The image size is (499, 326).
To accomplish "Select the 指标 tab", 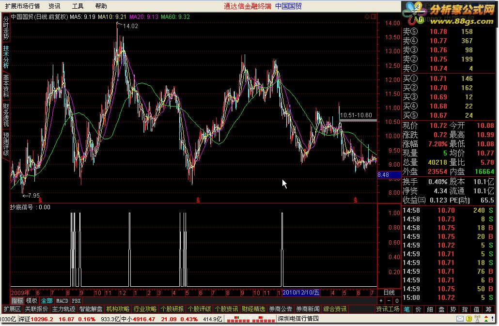I will 17,300.
